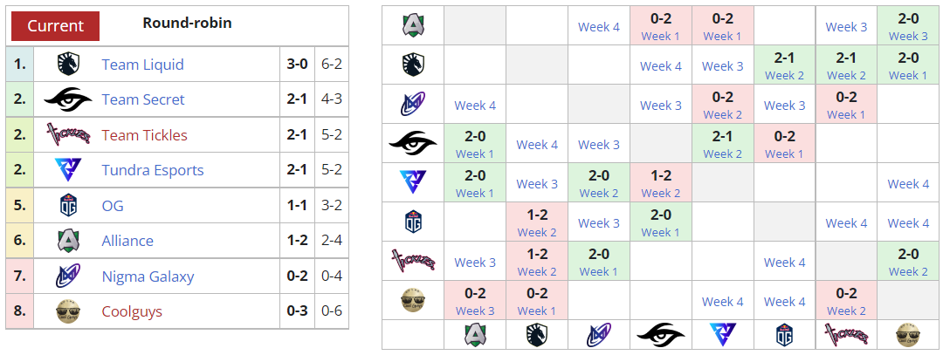
Task: Open the Team Liquid name link
Action: [142, 65]
